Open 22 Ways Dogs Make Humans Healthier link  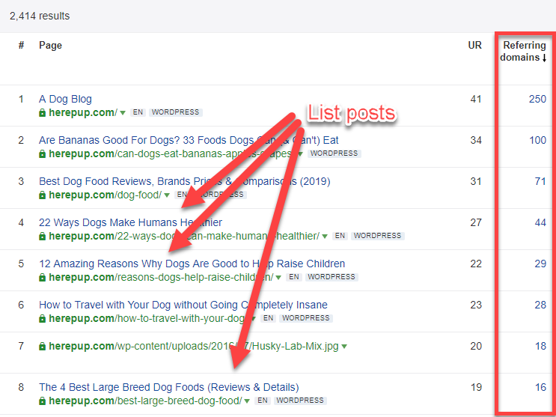pyautogui.click(x=130, y=222)
